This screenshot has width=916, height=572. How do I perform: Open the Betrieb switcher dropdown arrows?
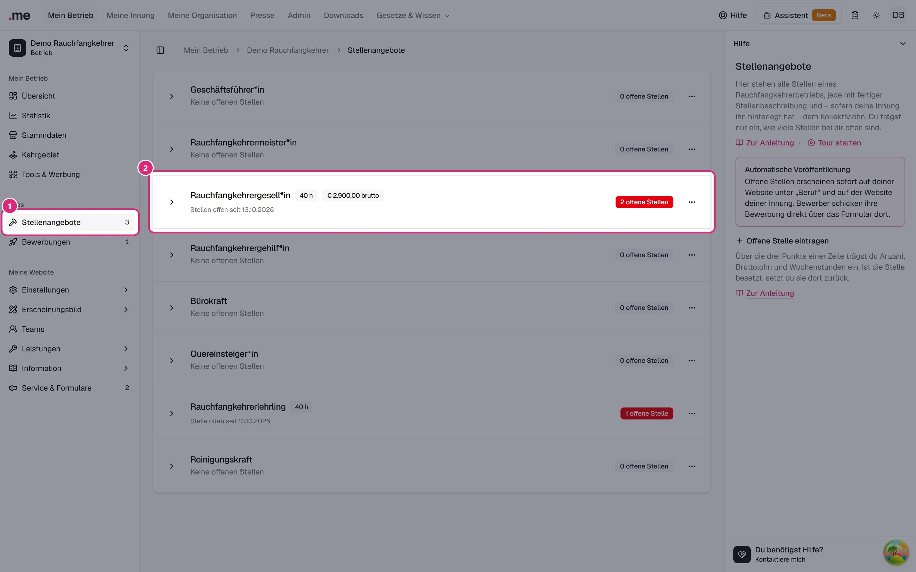pyautogui.click(x=126, y=48)
